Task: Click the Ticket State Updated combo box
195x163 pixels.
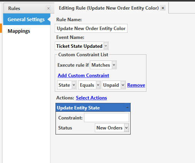Action: (x=82, y=46)
